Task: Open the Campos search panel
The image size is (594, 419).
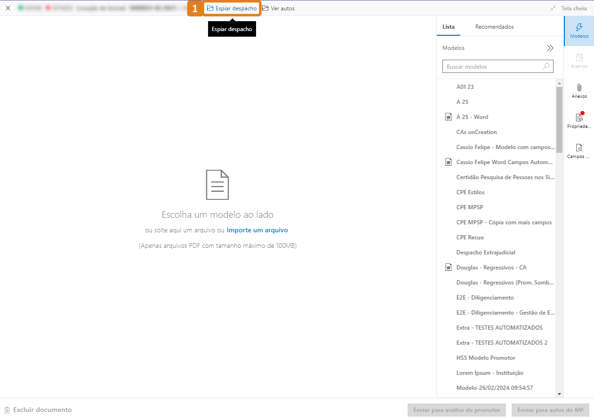Action: coord(579,150)
